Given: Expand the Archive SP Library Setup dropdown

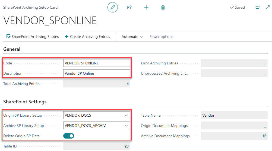Looking at the screenshot, I should point(126,126).
